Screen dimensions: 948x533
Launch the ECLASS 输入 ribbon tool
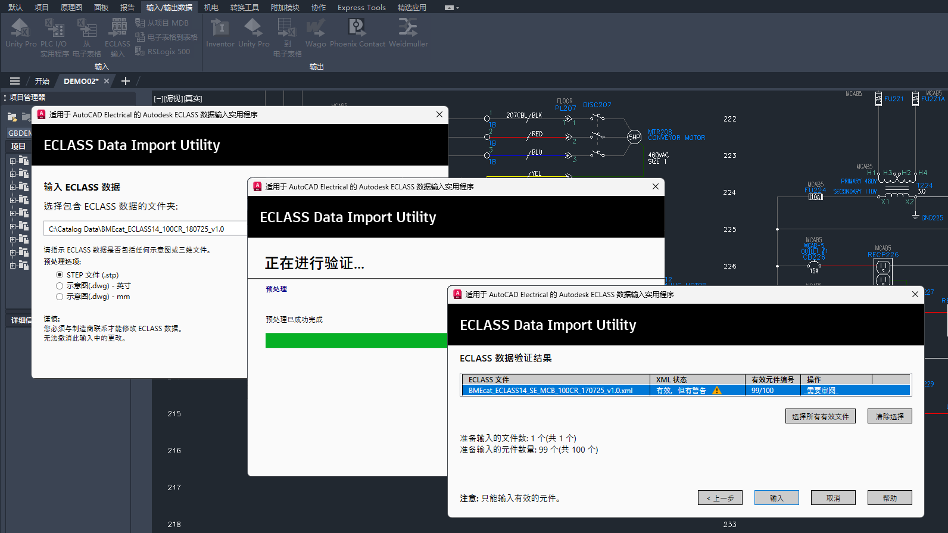pos(118,38)
